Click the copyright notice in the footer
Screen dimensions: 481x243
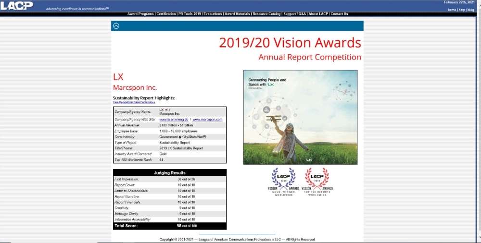coord(237,240)
